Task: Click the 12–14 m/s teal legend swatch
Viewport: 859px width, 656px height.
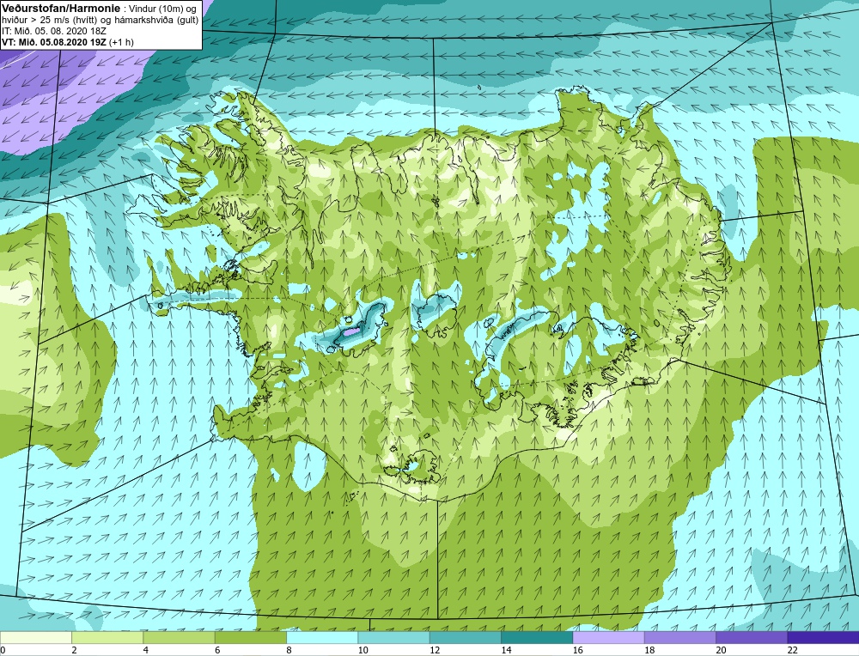Action: pos(465,638)
